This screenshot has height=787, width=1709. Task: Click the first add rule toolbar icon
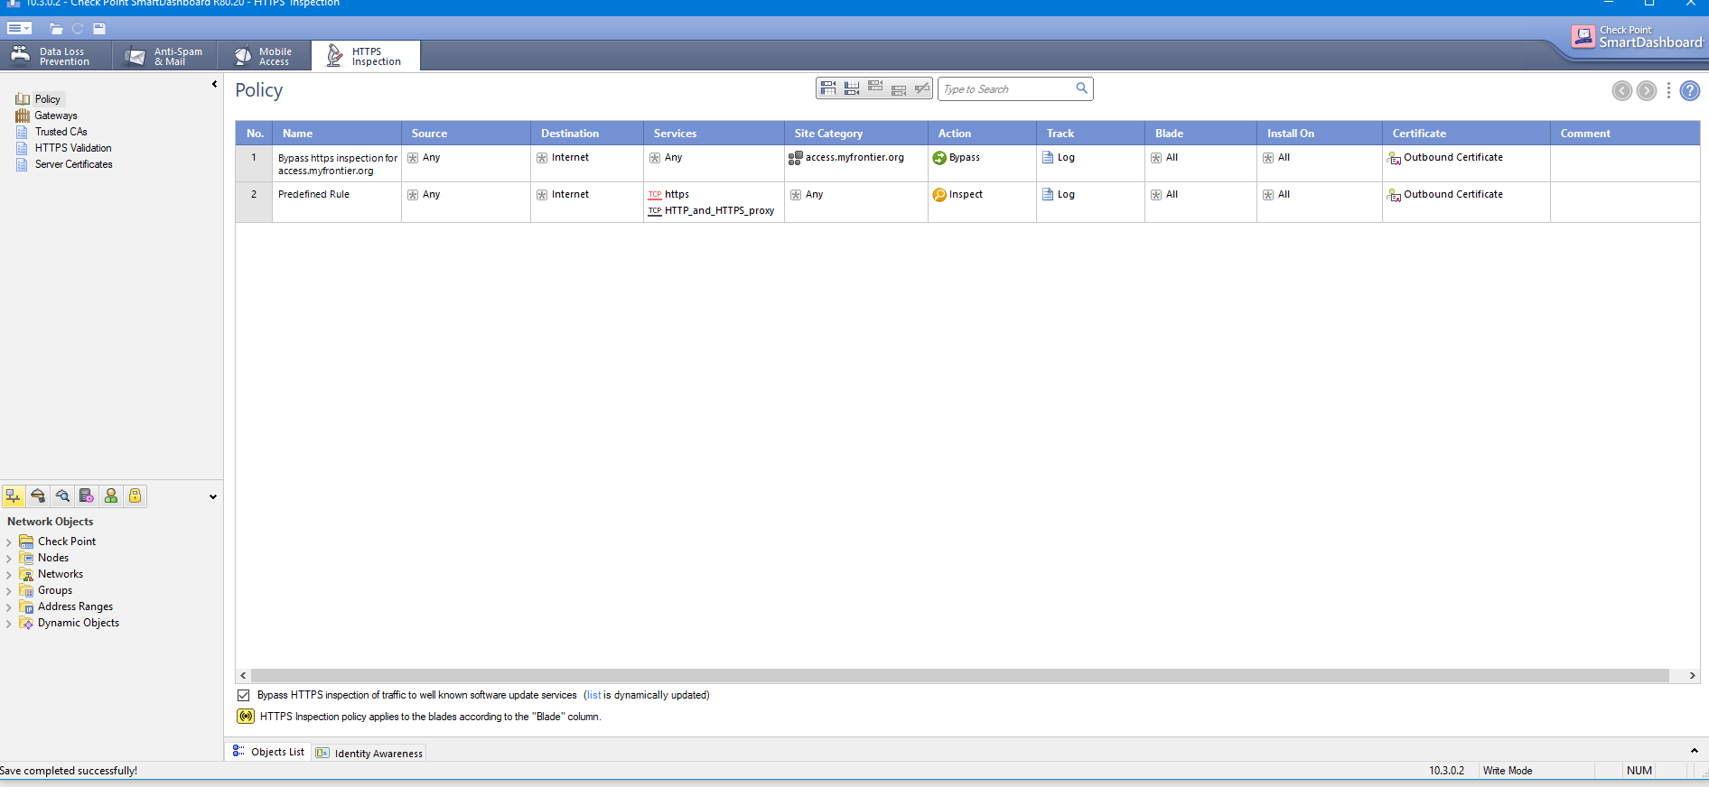[827, 88]
